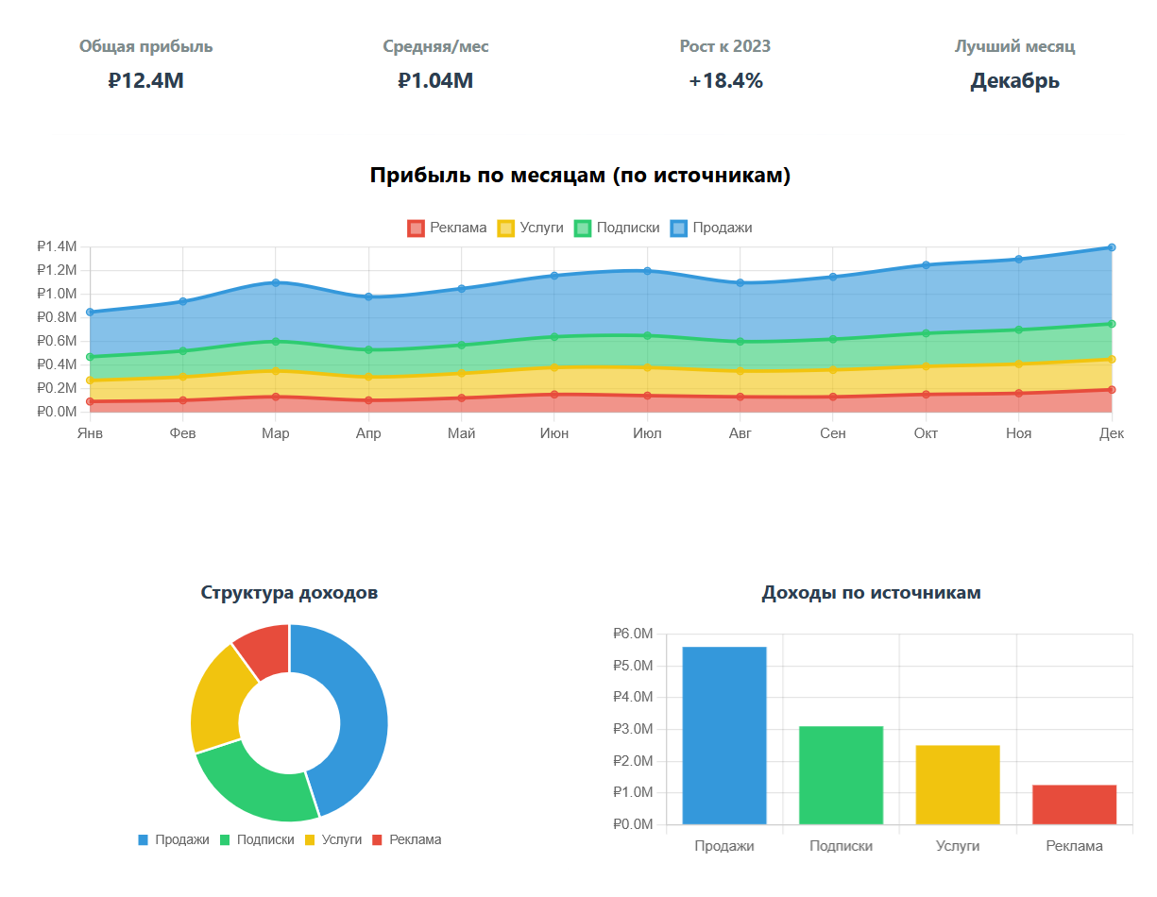
Task: Click December point on blue Продажи line
Action: 1111,247
